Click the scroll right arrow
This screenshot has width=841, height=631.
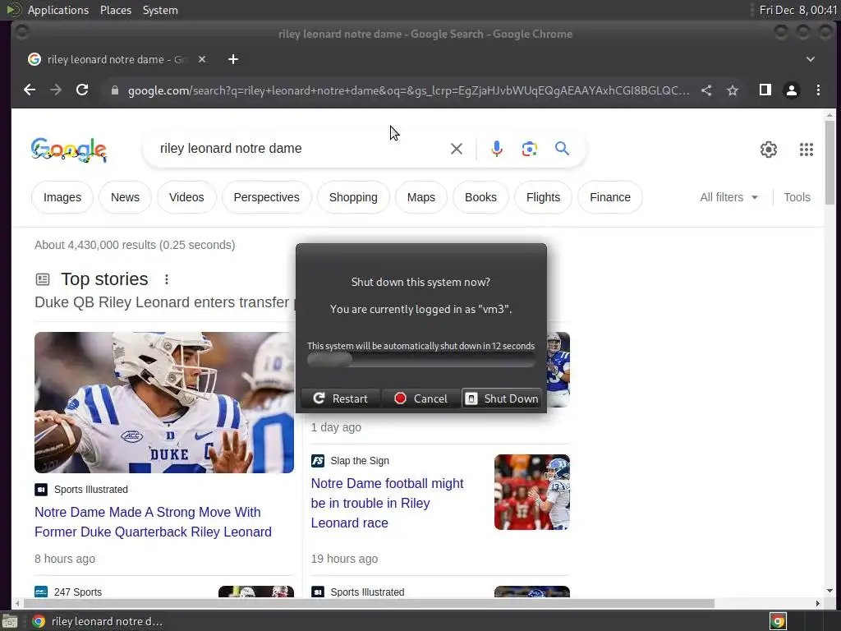[817, 604]
